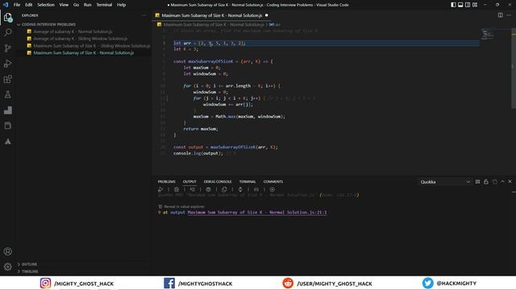Click Reveal in value explorer link

pos(184,206)
